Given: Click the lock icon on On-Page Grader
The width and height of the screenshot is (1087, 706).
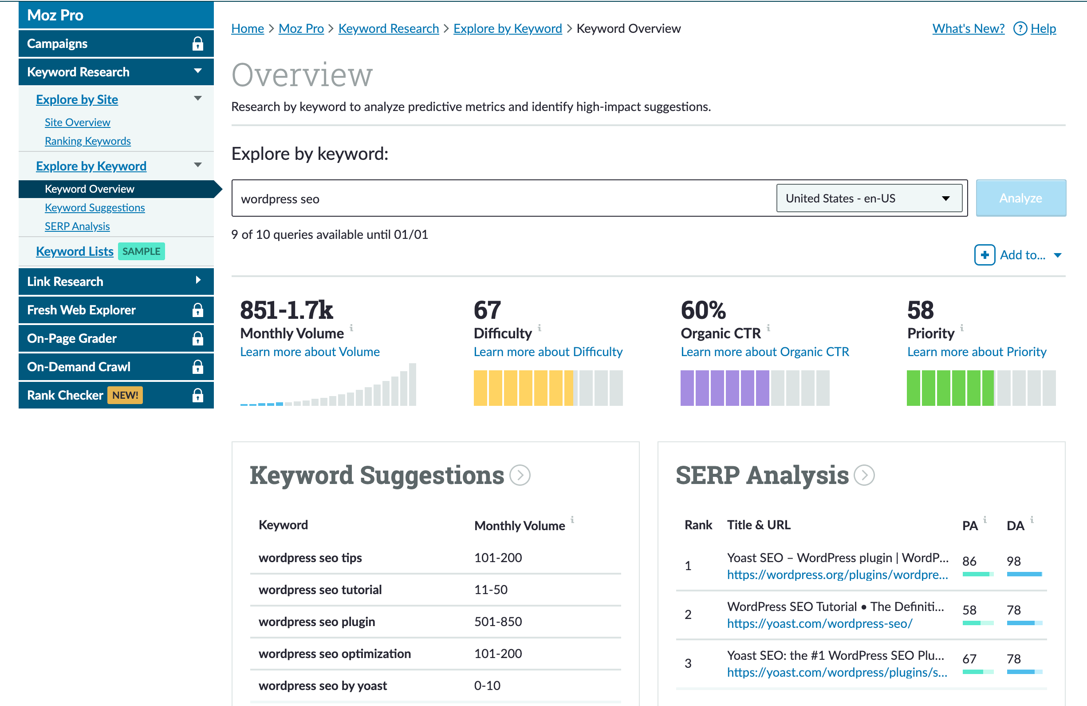Looking at the screenshot, I should pyautogui.click(x=197, y=338).
